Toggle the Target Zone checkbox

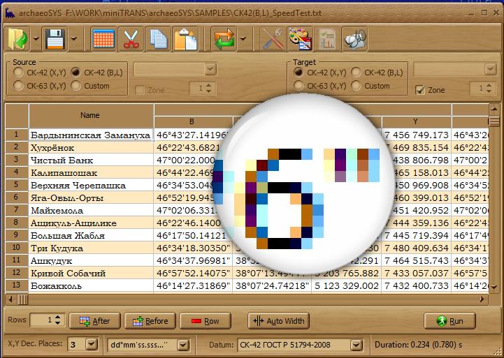[x=420, y=90]
